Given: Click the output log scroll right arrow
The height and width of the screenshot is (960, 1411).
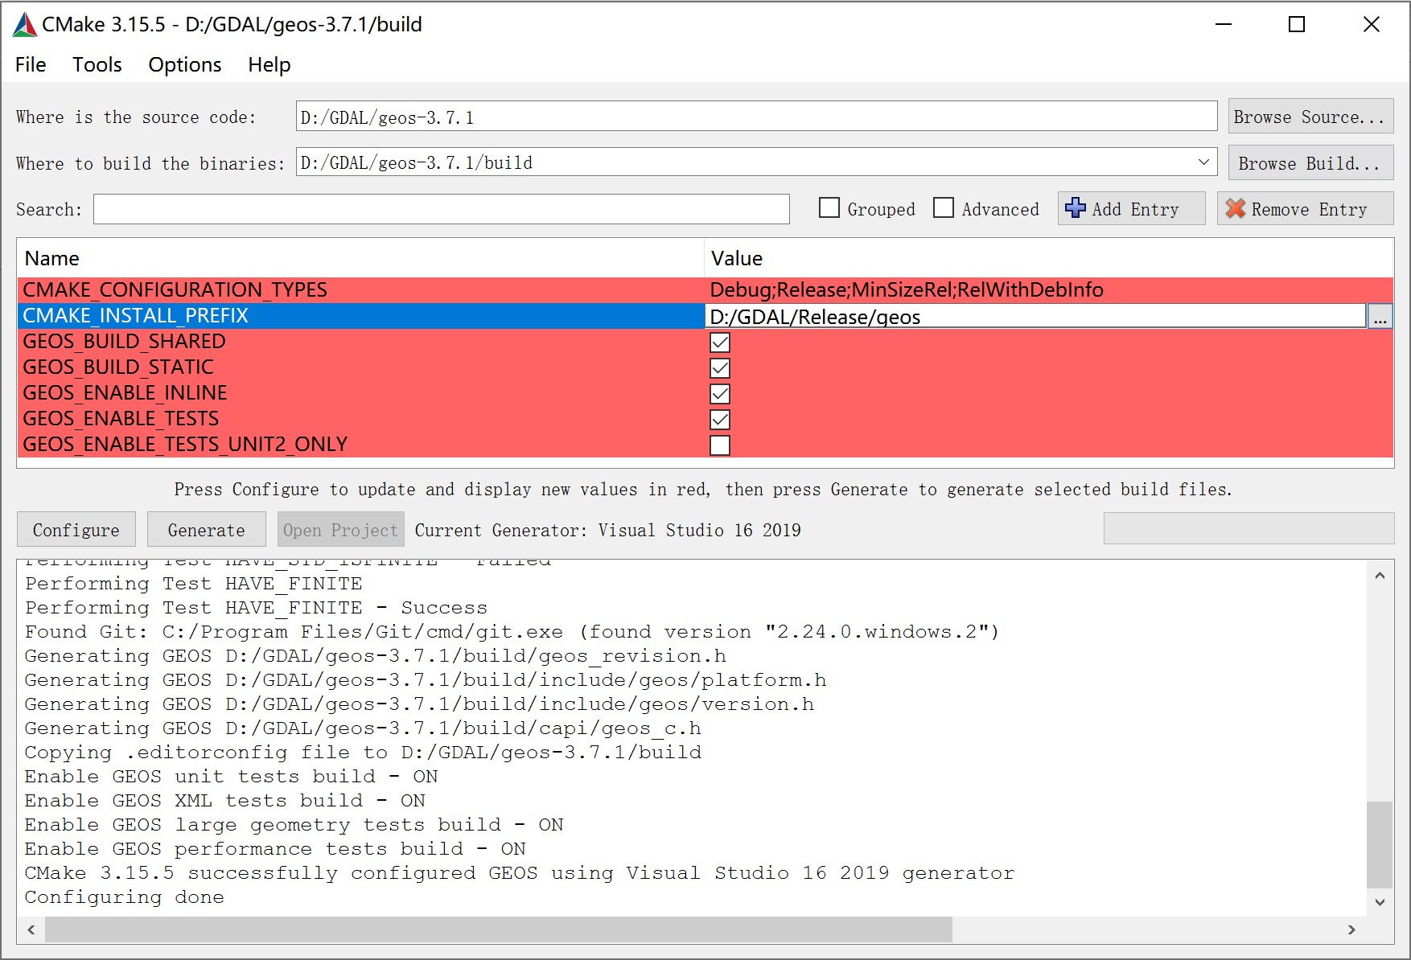Looking at the screenshot, I should [1351, 929].
